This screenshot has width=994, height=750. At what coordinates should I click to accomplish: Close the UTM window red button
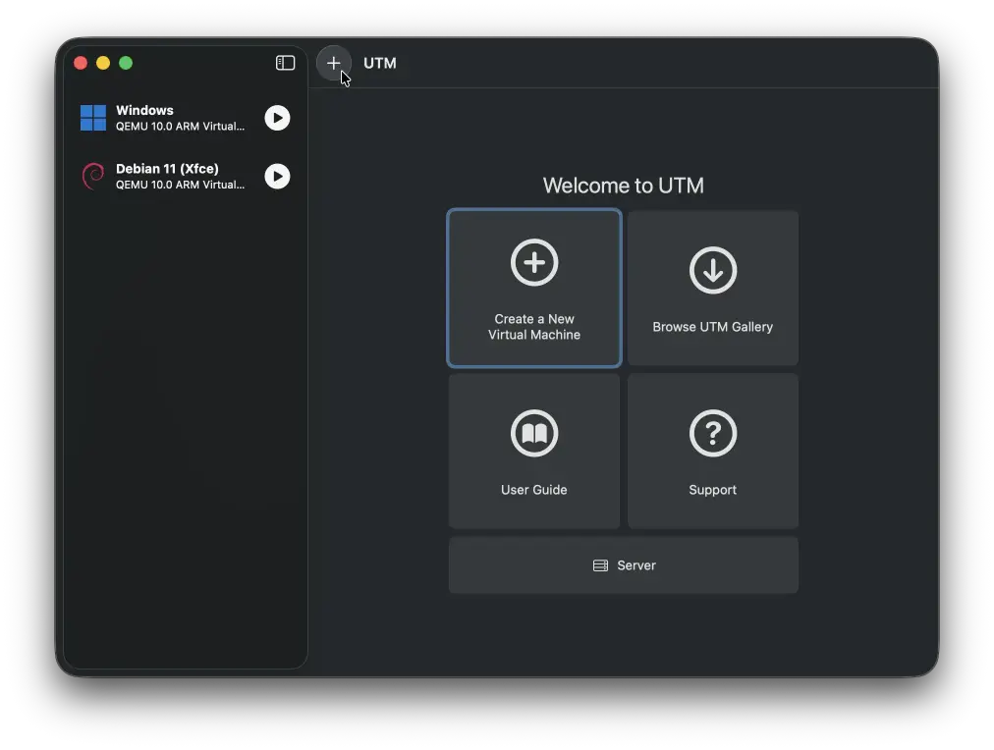(x=81, y=63)
